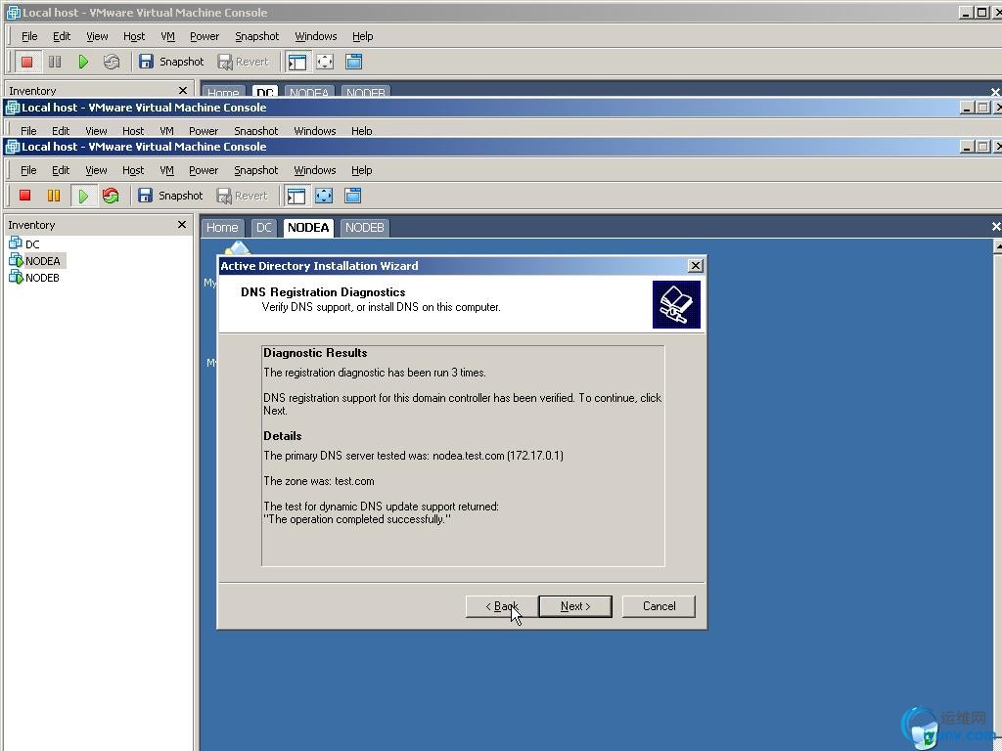The height and width of the screenshot is (751, 1002).
Task: Open Power menu in the front console window
Action: coord(204,170)
